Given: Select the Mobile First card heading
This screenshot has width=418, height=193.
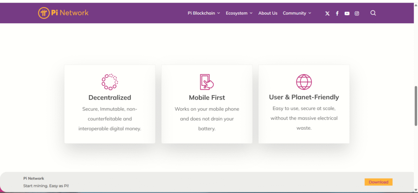Looking at the screenshot, I should pos(207,98).
